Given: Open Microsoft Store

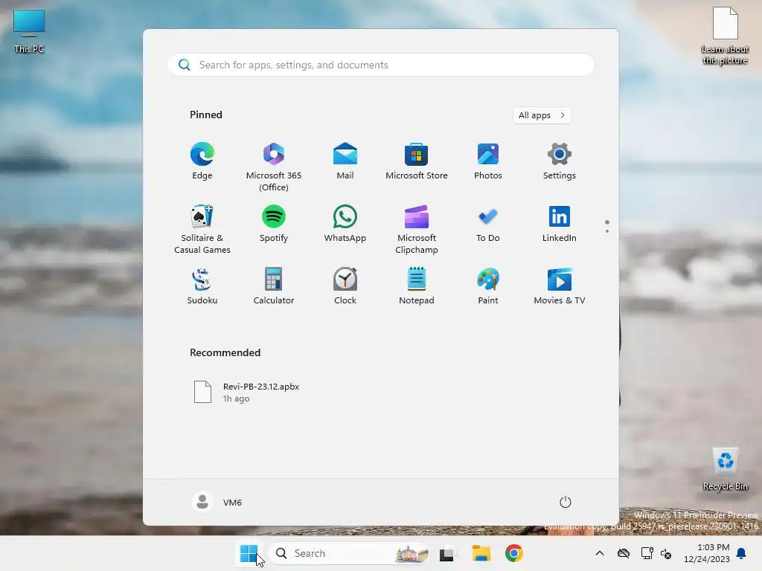Looking at the screenshot, I should pos(417,161).
